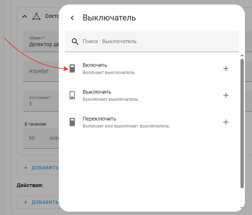The image size is (252, 215).
Task: Click the state condition icon in the card header
Action: click(x=36, y=16)
